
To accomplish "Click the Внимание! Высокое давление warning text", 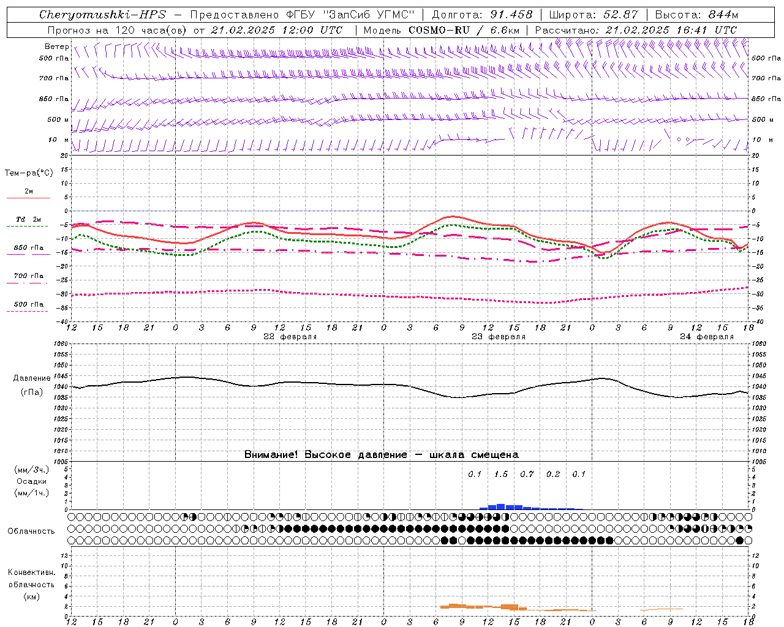I will 381,455.
